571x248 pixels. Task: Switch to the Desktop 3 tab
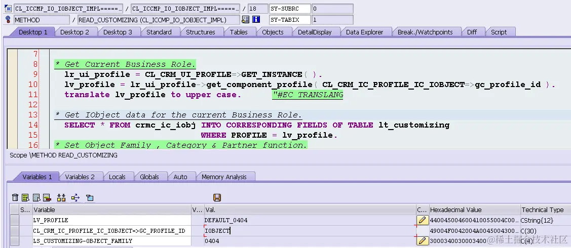click(118, 32)
